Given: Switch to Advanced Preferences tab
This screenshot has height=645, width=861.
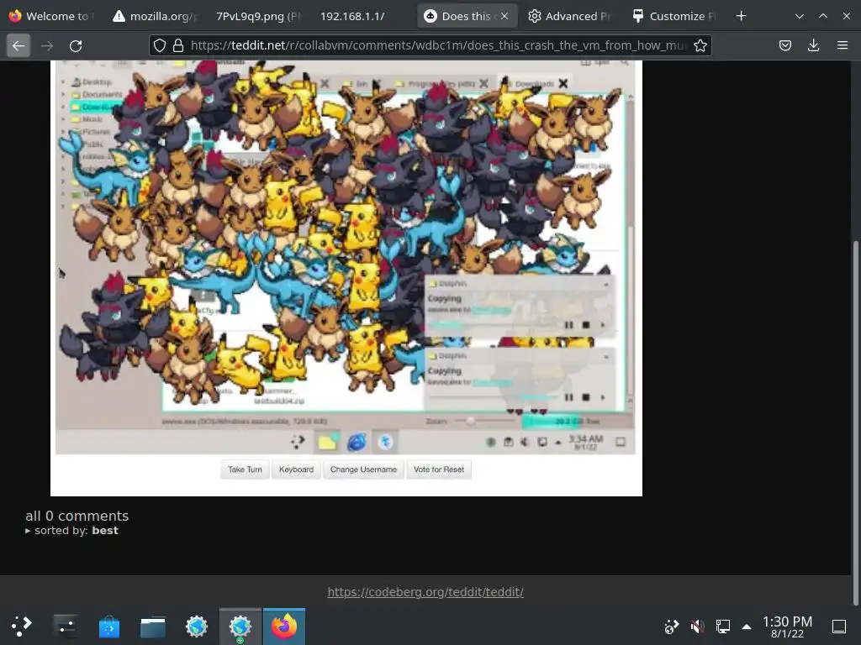Looking at the screenshot, I should click(x=571, y=16).
